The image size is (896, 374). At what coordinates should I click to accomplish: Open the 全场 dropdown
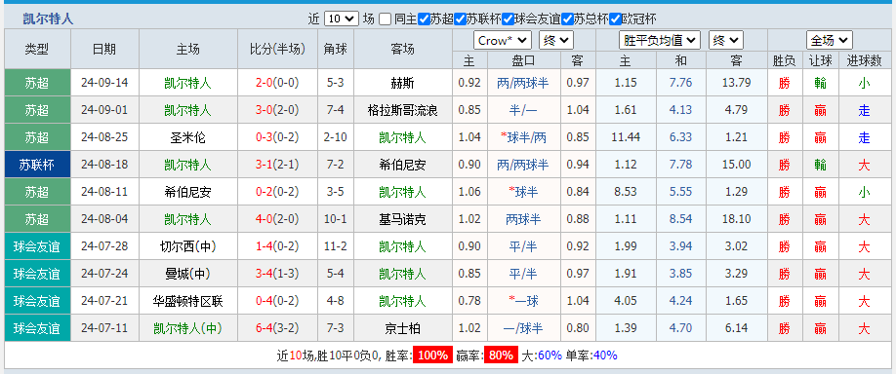(830, 41)
